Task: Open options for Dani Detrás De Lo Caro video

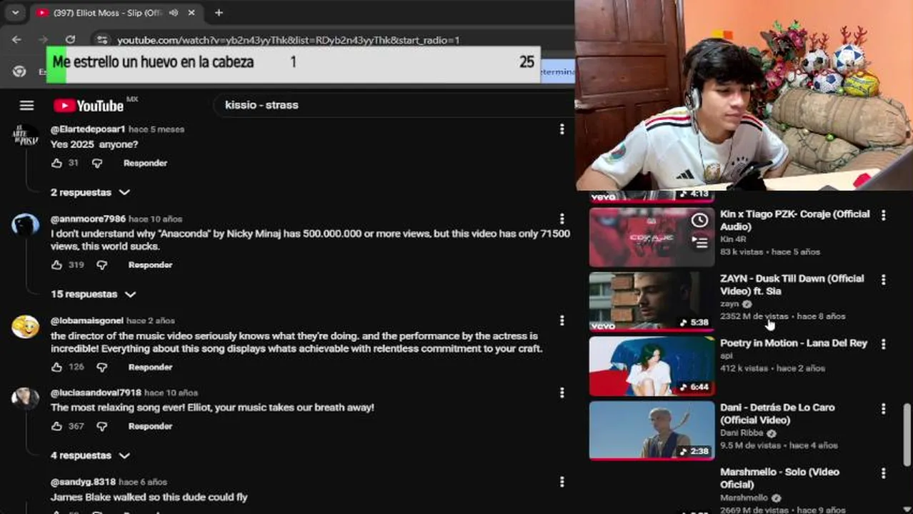Action: (x=883, y=408)
